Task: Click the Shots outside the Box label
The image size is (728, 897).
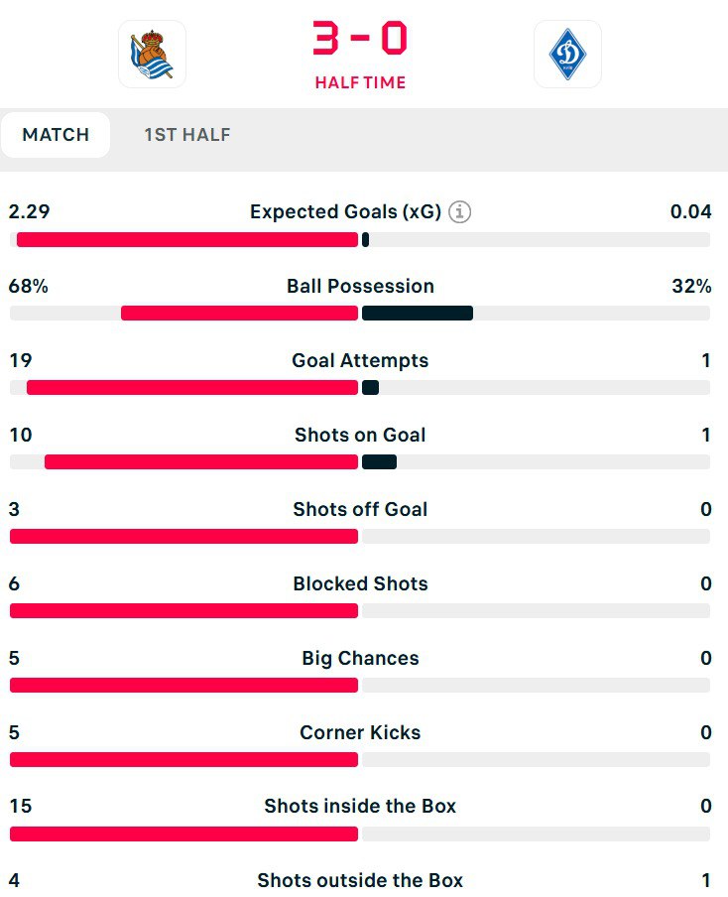Action: click(360, 880)
